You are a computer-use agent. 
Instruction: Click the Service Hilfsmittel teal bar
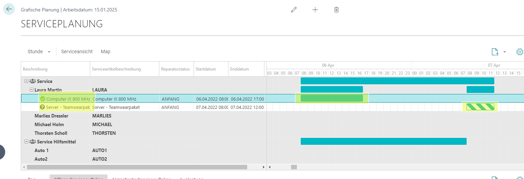click(384, 141)
